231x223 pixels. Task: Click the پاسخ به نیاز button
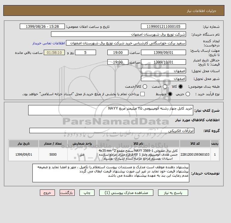[173, 192]
